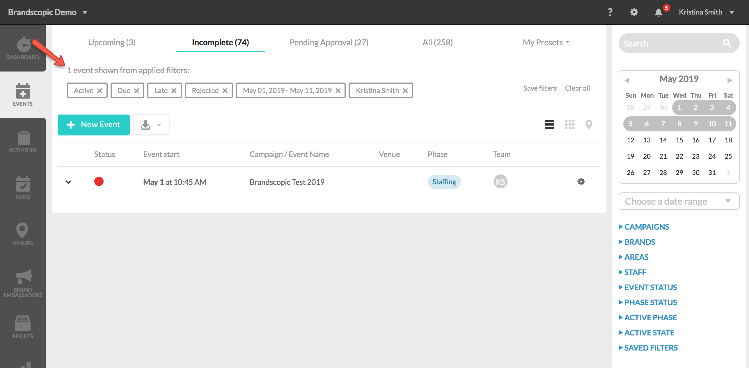Viewport: 749px width, 368px height.
Task: Expand the Campaigns filter section
Action: (x=644, y=227)
